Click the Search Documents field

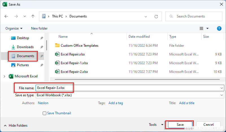tap(194, 16)
